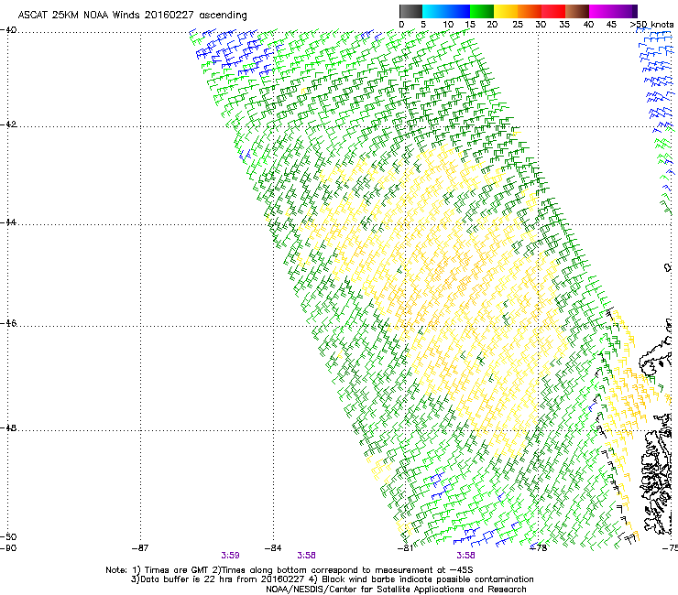This screenshot has height=595, width=678.
Task: Select the magenta 40-45 knots legend segment
Action: pos(601,11)
